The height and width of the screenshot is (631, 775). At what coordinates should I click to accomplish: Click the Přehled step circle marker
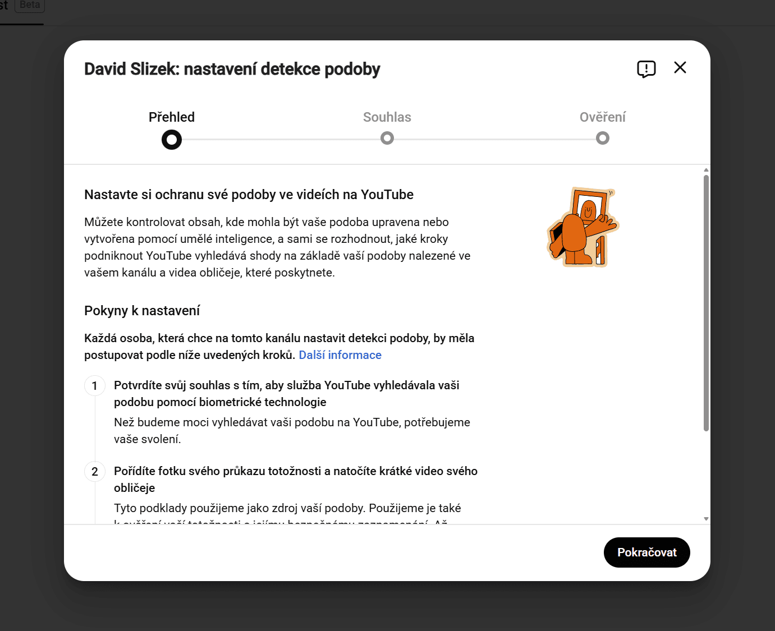(x=172, y=139)
